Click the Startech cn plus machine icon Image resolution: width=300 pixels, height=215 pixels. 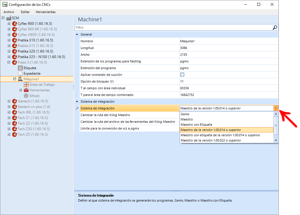(15, 107)
